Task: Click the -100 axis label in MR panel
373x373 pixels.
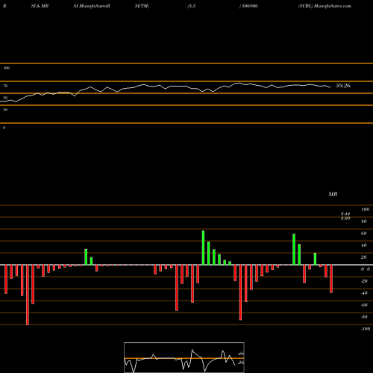Action: tap(366, 329)
